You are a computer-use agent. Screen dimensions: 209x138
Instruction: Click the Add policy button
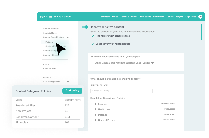tap(72, 91)
